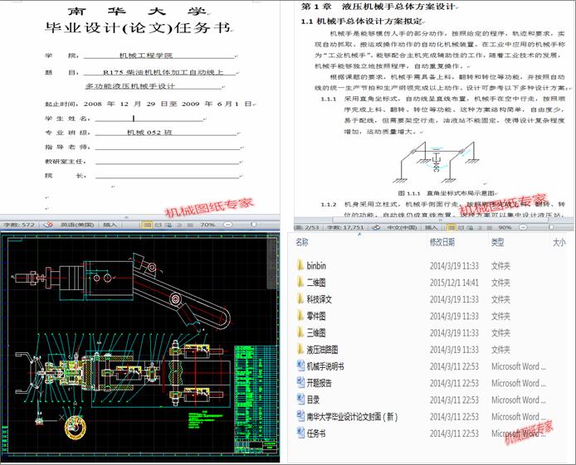Click proofing icon in 任务书 document status bar
The width and height of the screenshot is (576, 465).
48,225
